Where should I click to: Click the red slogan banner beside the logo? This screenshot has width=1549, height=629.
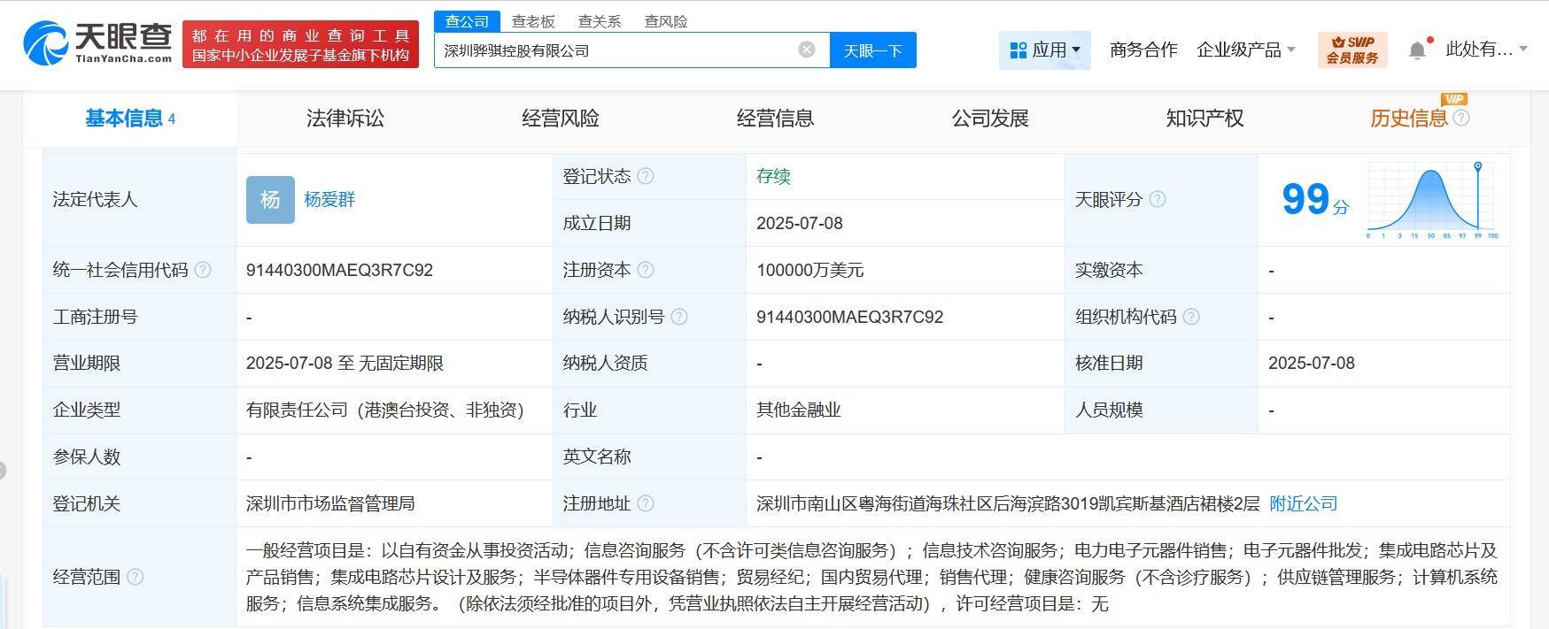[x=300, y=45]
